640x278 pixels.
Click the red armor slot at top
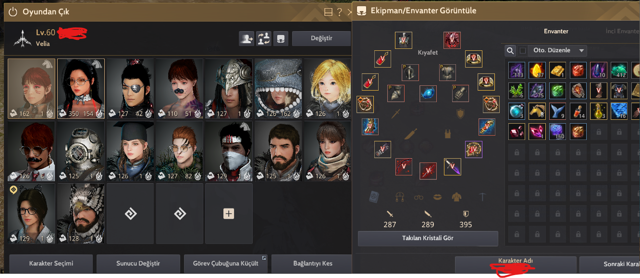[x=452, y=40]
